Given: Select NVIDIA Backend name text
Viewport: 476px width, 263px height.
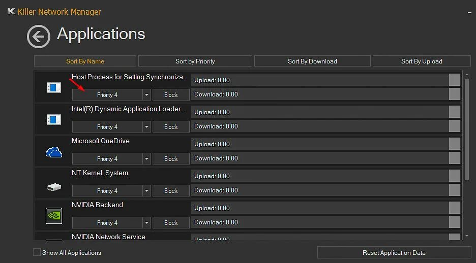Looking at the screenshot, I should (98, 205).
